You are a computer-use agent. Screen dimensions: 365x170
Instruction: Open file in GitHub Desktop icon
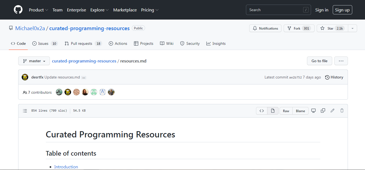click(313, 111)
